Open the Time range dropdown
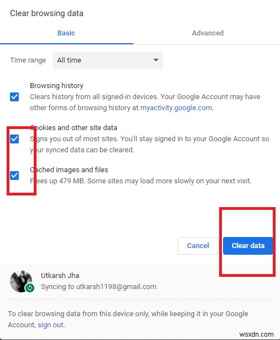Viewport: 280px width, 340px height. pos(108,60)
